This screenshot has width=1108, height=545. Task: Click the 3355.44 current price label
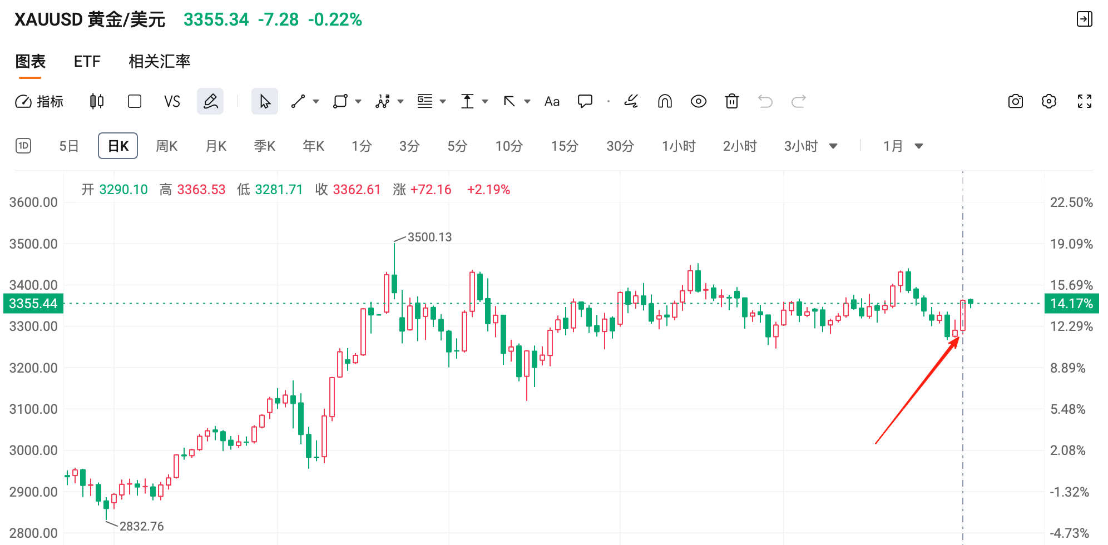(33, 304)
